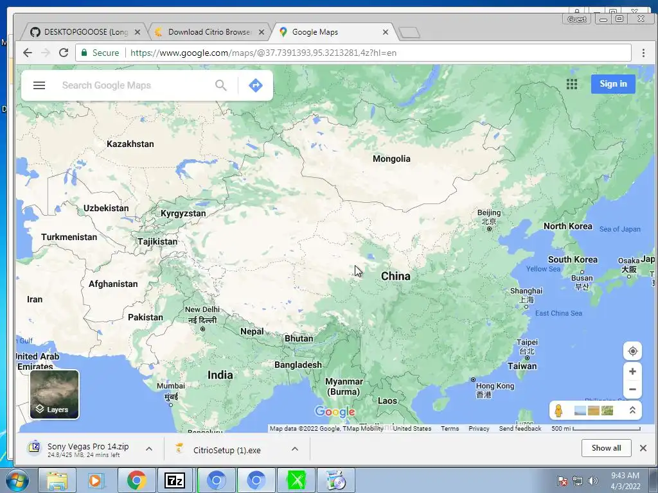Click the URL address bar

[353, 53]
